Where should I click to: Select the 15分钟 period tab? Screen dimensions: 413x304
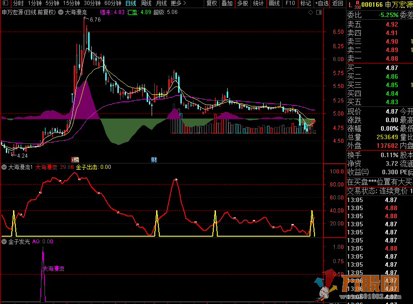pos(72,4)
